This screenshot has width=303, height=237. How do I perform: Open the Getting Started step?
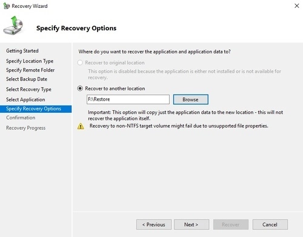(22, 51)
